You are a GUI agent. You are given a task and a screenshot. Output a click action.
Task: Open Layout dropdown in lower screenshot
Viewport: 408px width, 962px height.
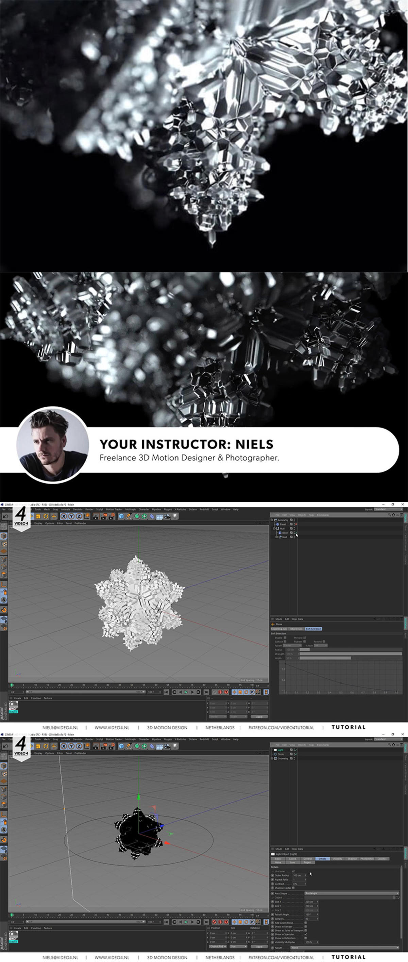point(388,739)
